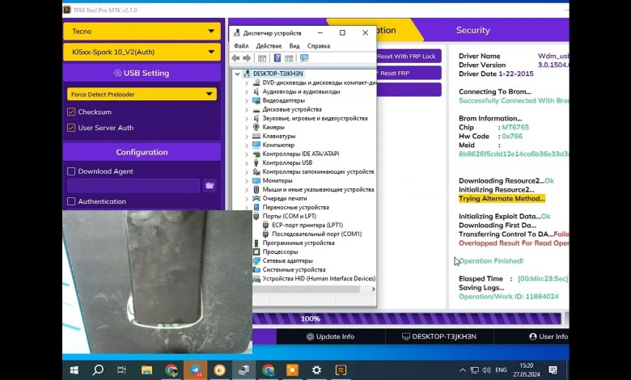This screenshot has width=631, height=380.
Task: Click the network icon in system tray
Action: [x=475, y=370]
